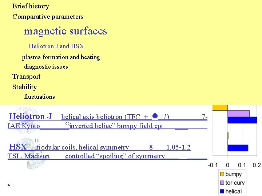262x196 pixels.
Task: Select the 'bumpy' legend label
Action: 233,174
